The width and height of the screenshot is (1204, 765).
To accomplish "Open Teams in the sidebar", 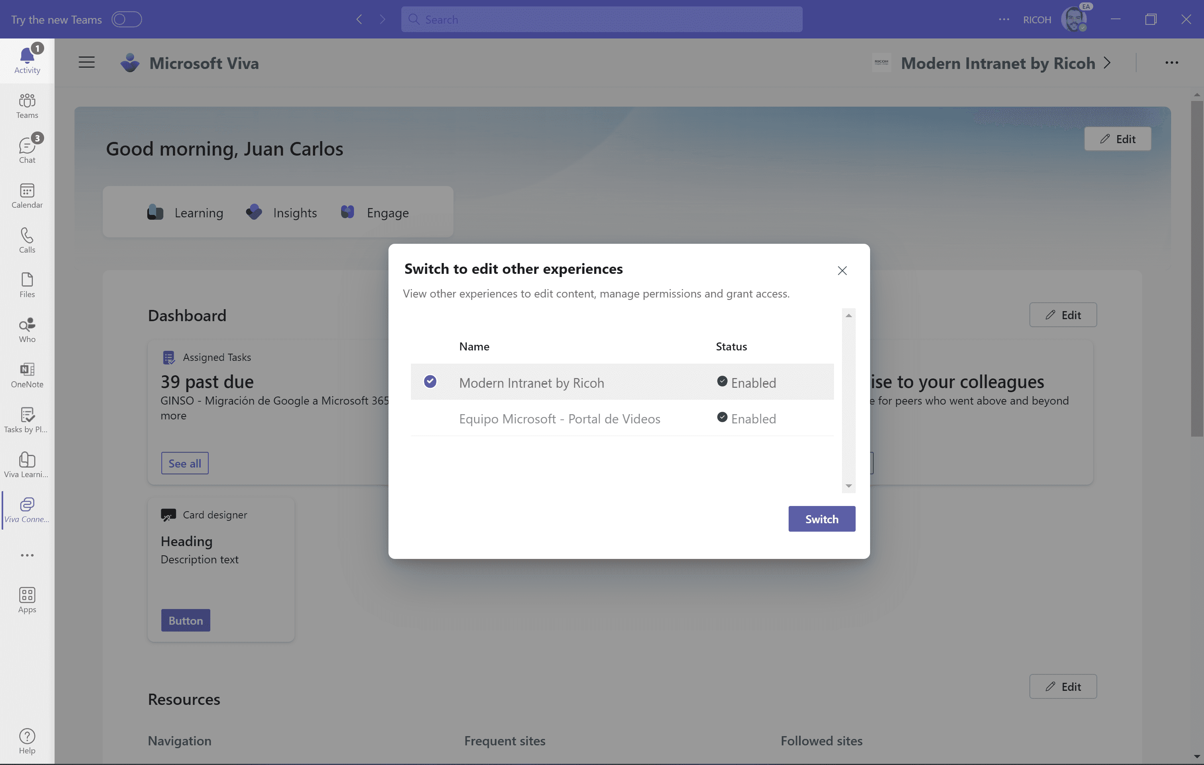I will [x=27, y=105].
